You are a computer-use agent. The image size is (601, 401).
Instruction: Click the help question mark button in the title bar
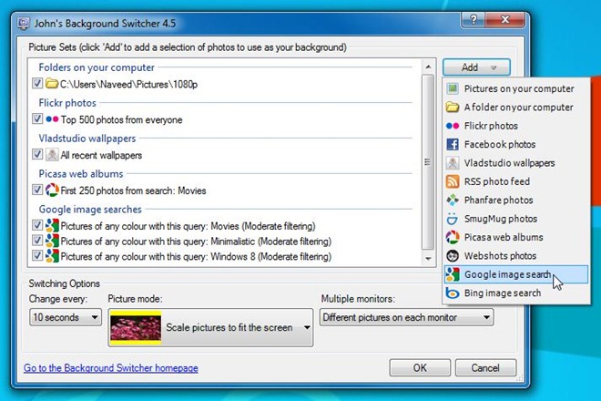click(x=474, y=19)
